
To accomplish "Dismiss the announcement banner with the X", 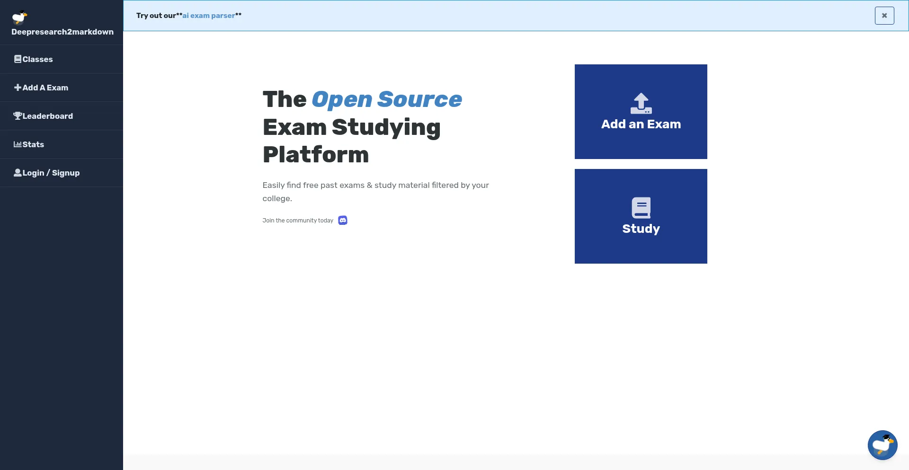I will click(x=884, y=16).
